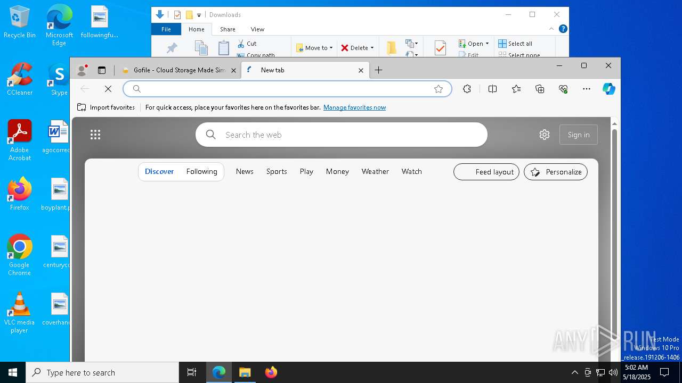The width and height of the screenshot is (682, 383).
Task: Open the Watch tab
Action: point(411,171)
